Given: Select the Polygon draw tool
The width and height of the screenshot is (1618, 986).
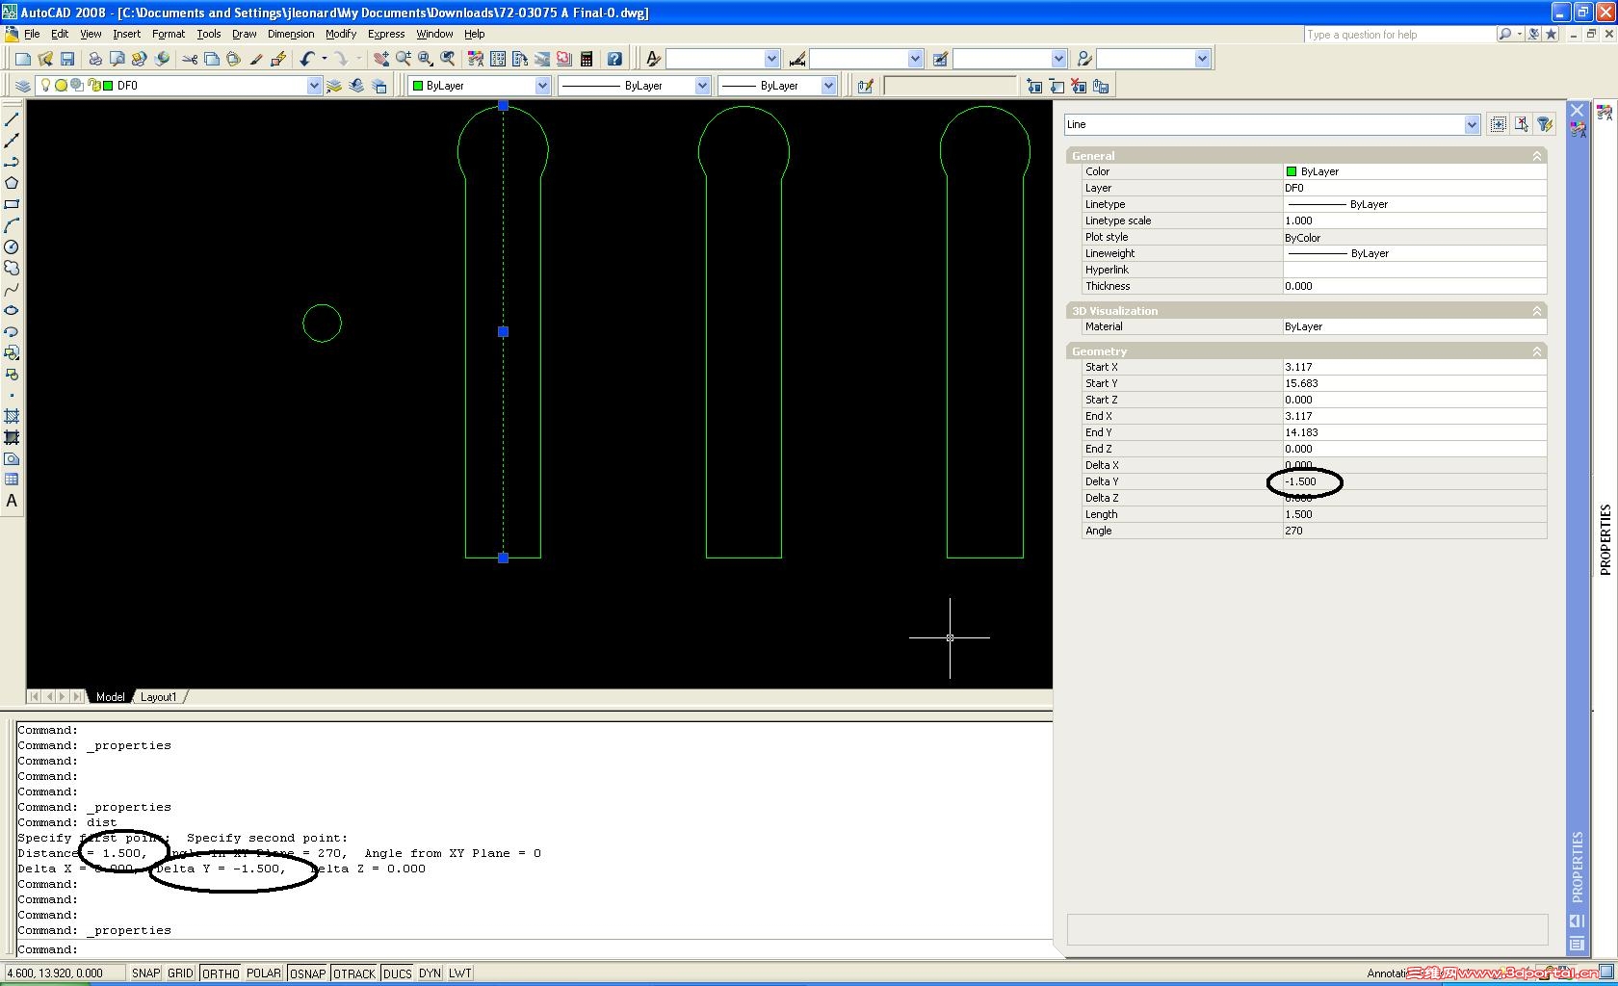Looking at the screenshot, I should (12, 183).
